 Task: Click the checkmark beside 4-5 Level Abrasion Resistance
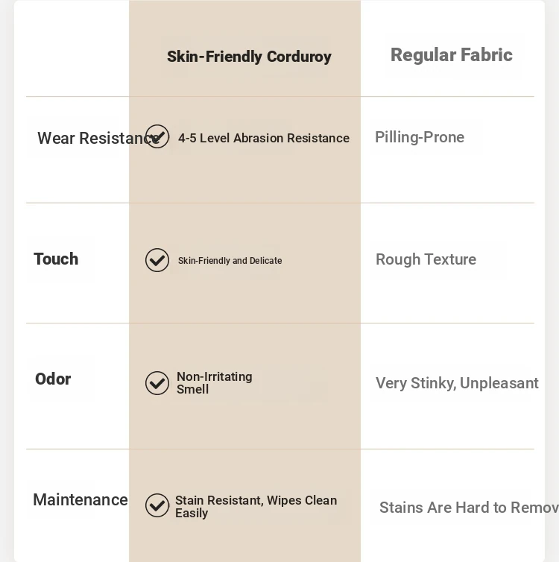coord(157,136)
